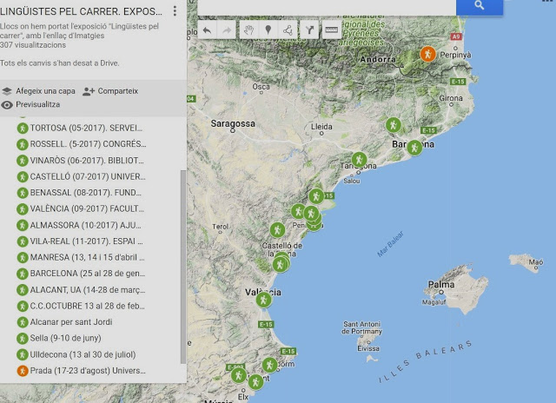Click Afegeix una capa
The width and height of the screenshot is (556, 403).
point(45,91)
